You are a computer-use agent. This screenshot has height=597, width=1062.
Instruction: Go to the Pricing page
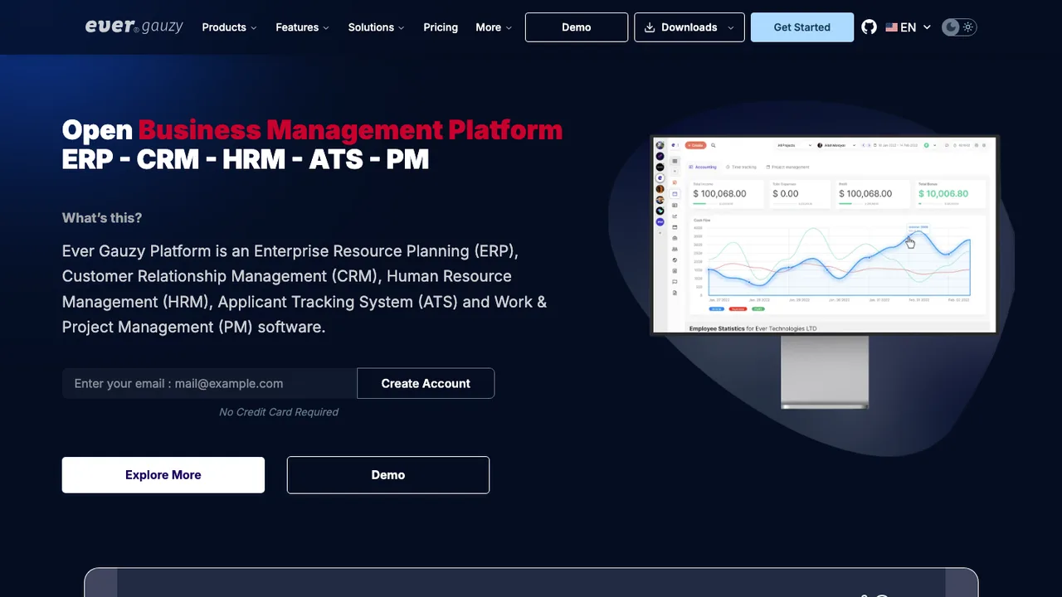click(x=441, y=27)
